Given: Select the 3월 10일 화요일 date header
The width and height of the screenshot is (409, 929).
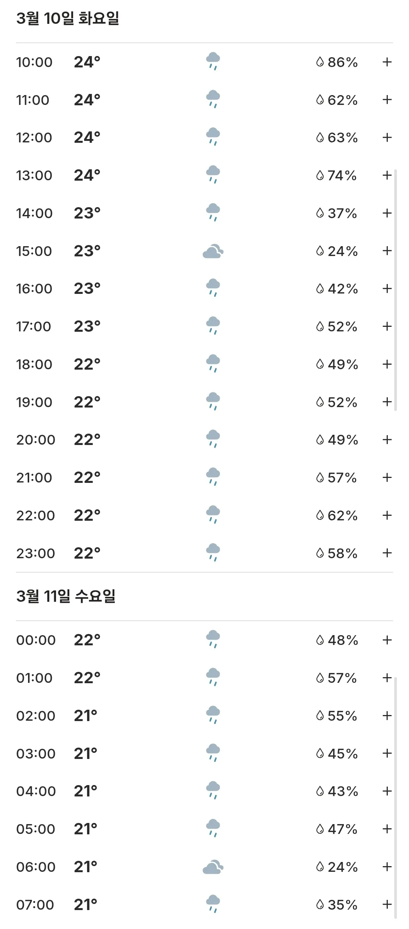Looking at the screenshot, I should [68, 18].
